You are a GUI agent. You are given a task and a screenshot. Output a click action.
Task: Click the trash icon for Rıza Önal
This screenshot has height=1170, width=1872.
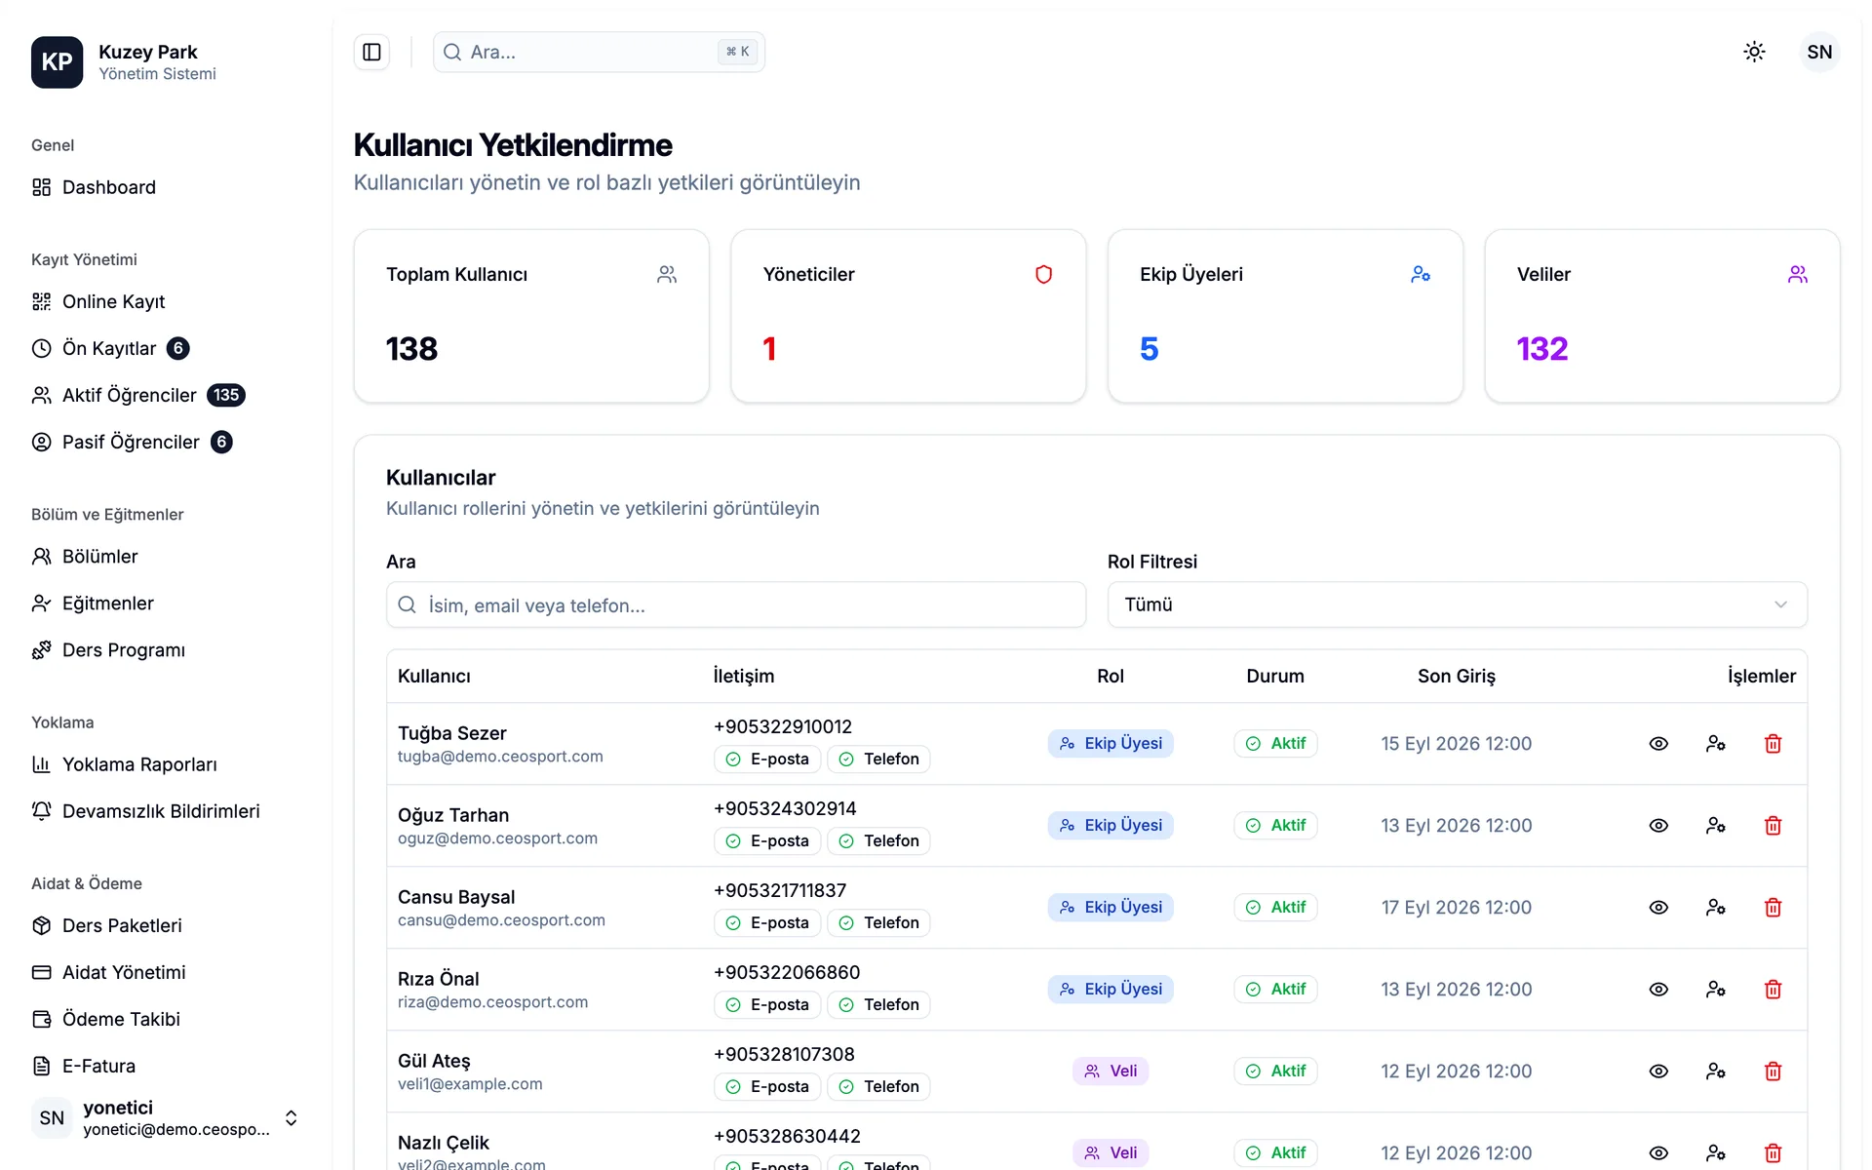tap(1773, 990)
